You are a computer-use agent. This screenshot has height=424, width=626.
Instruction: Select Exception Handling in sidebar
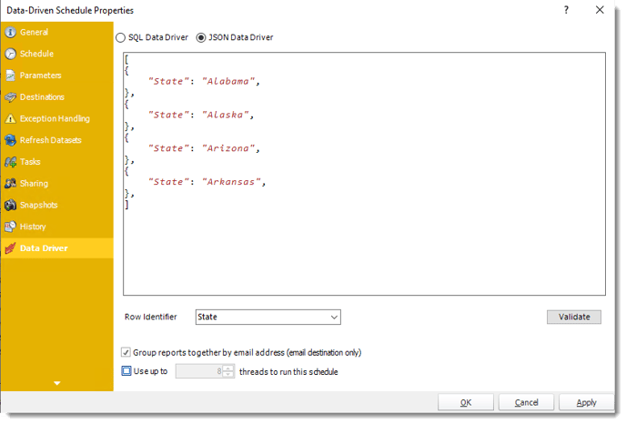point(57,118)
